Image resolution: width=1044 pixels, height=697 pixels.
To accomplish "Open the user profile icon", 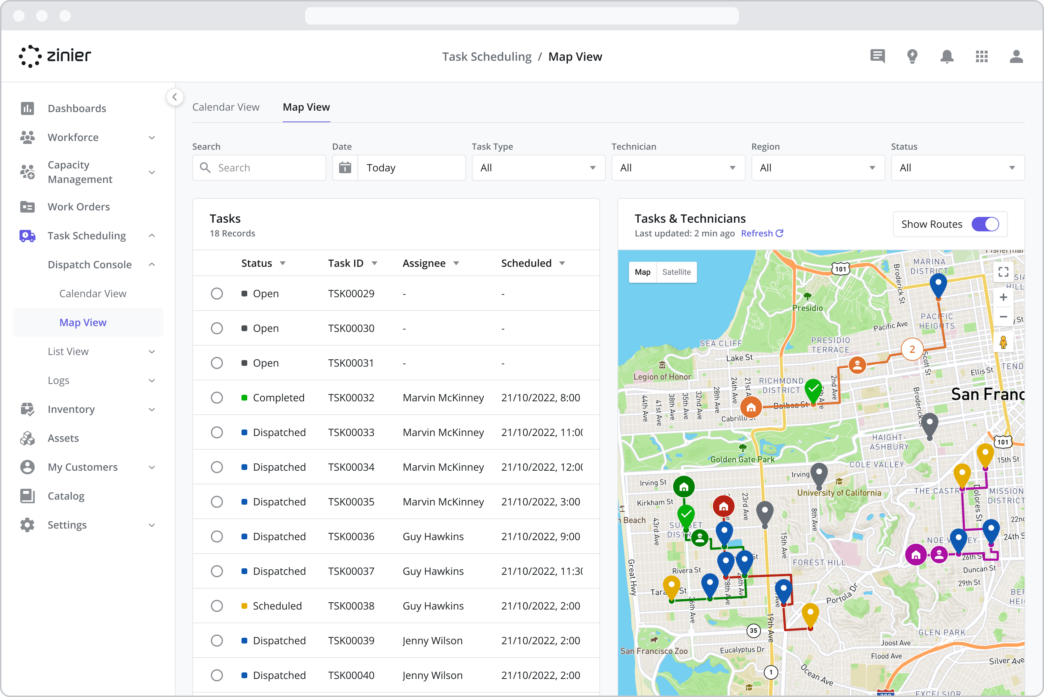I will tap(1016, 56).
